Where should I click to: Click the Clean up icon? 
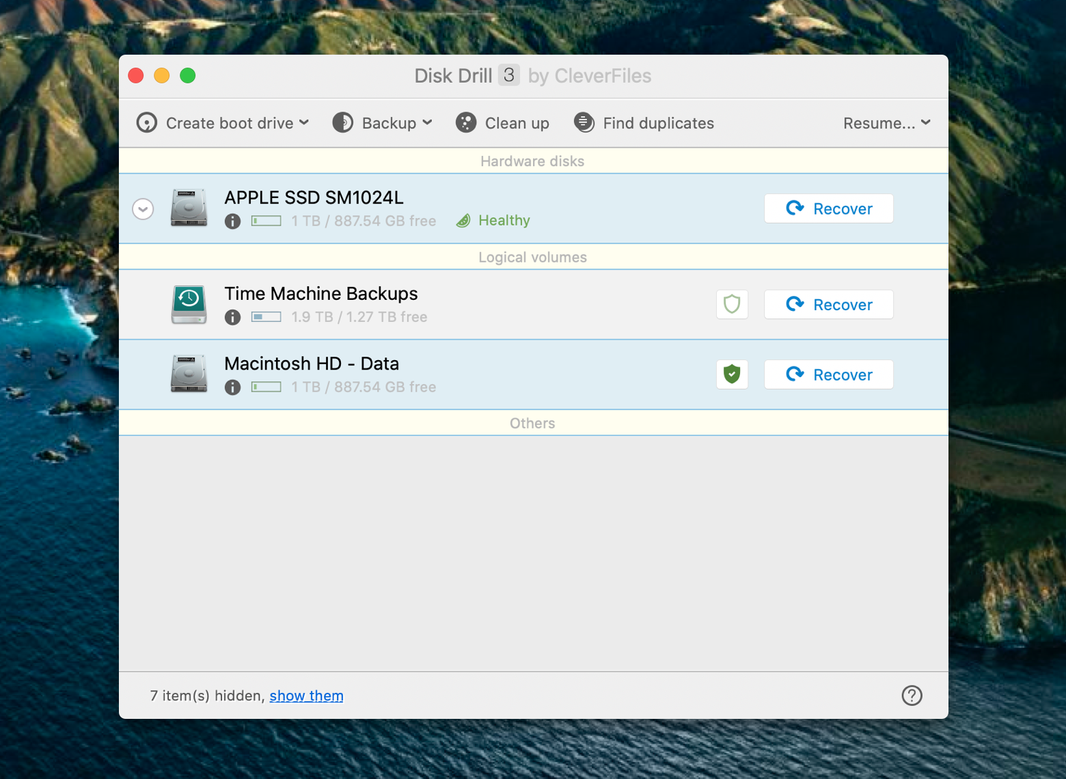[x=466, y=123]
